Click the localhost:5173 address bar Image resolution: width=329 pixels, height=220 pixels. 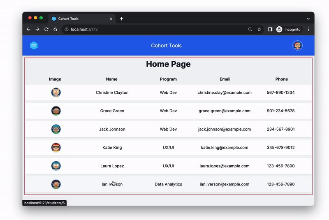[x=156, y=30]
